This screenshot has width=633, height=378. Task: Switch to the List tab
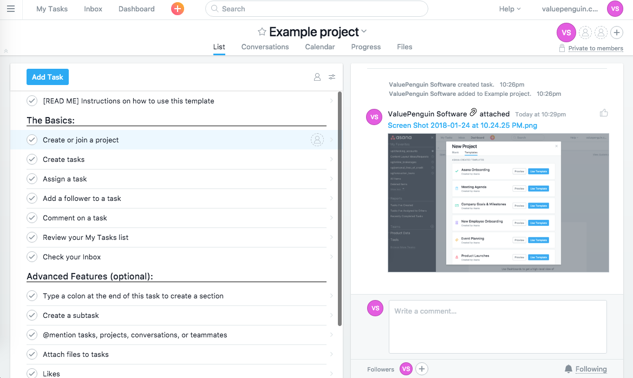[219, 47]
